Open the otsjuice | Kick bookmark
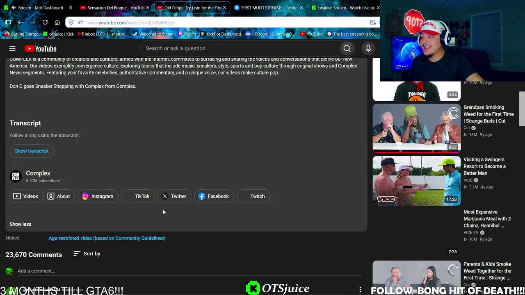 tap(58, 34)
